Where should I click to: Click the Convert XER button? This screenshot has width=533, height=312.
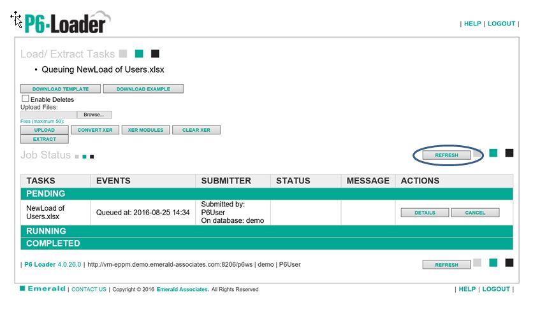[95, 130]
